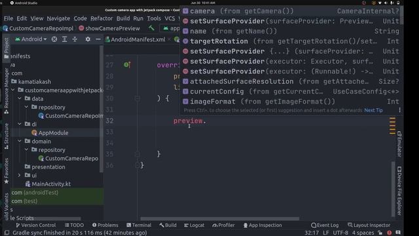Choose attachedSurfaceResolution completion suggestion
Image resolution: width=419 pixels, height=236 pixels.
coord(291,81)
